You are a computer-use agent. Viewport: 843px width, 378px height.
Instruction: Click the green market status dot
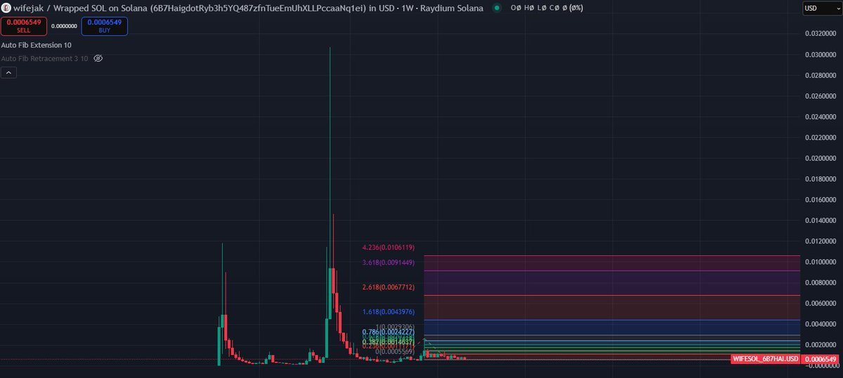(x=497, y=8)
